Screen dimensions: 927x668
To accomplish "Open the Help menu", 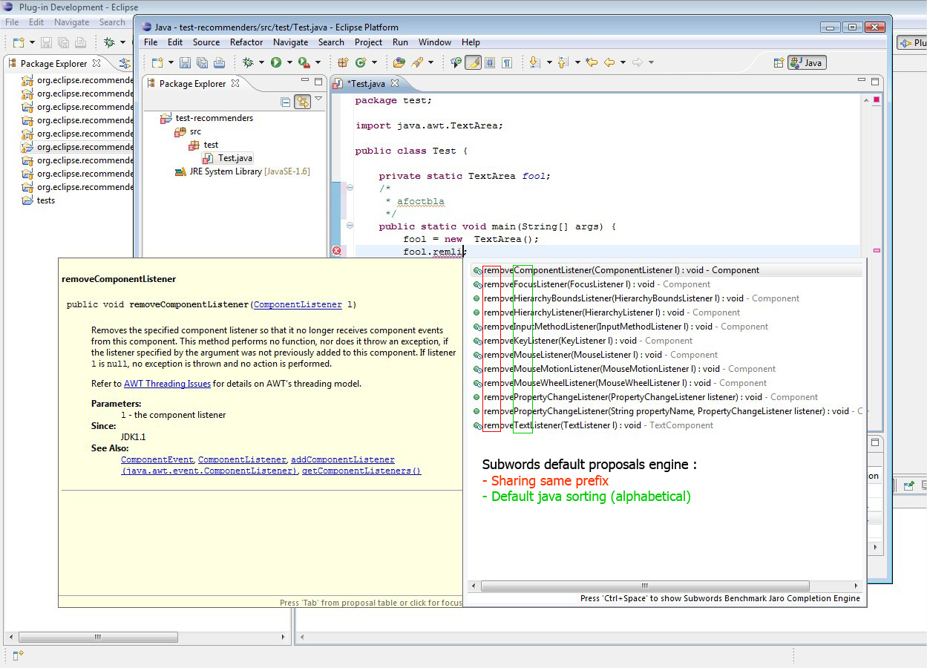I will [x=471, y=42].
